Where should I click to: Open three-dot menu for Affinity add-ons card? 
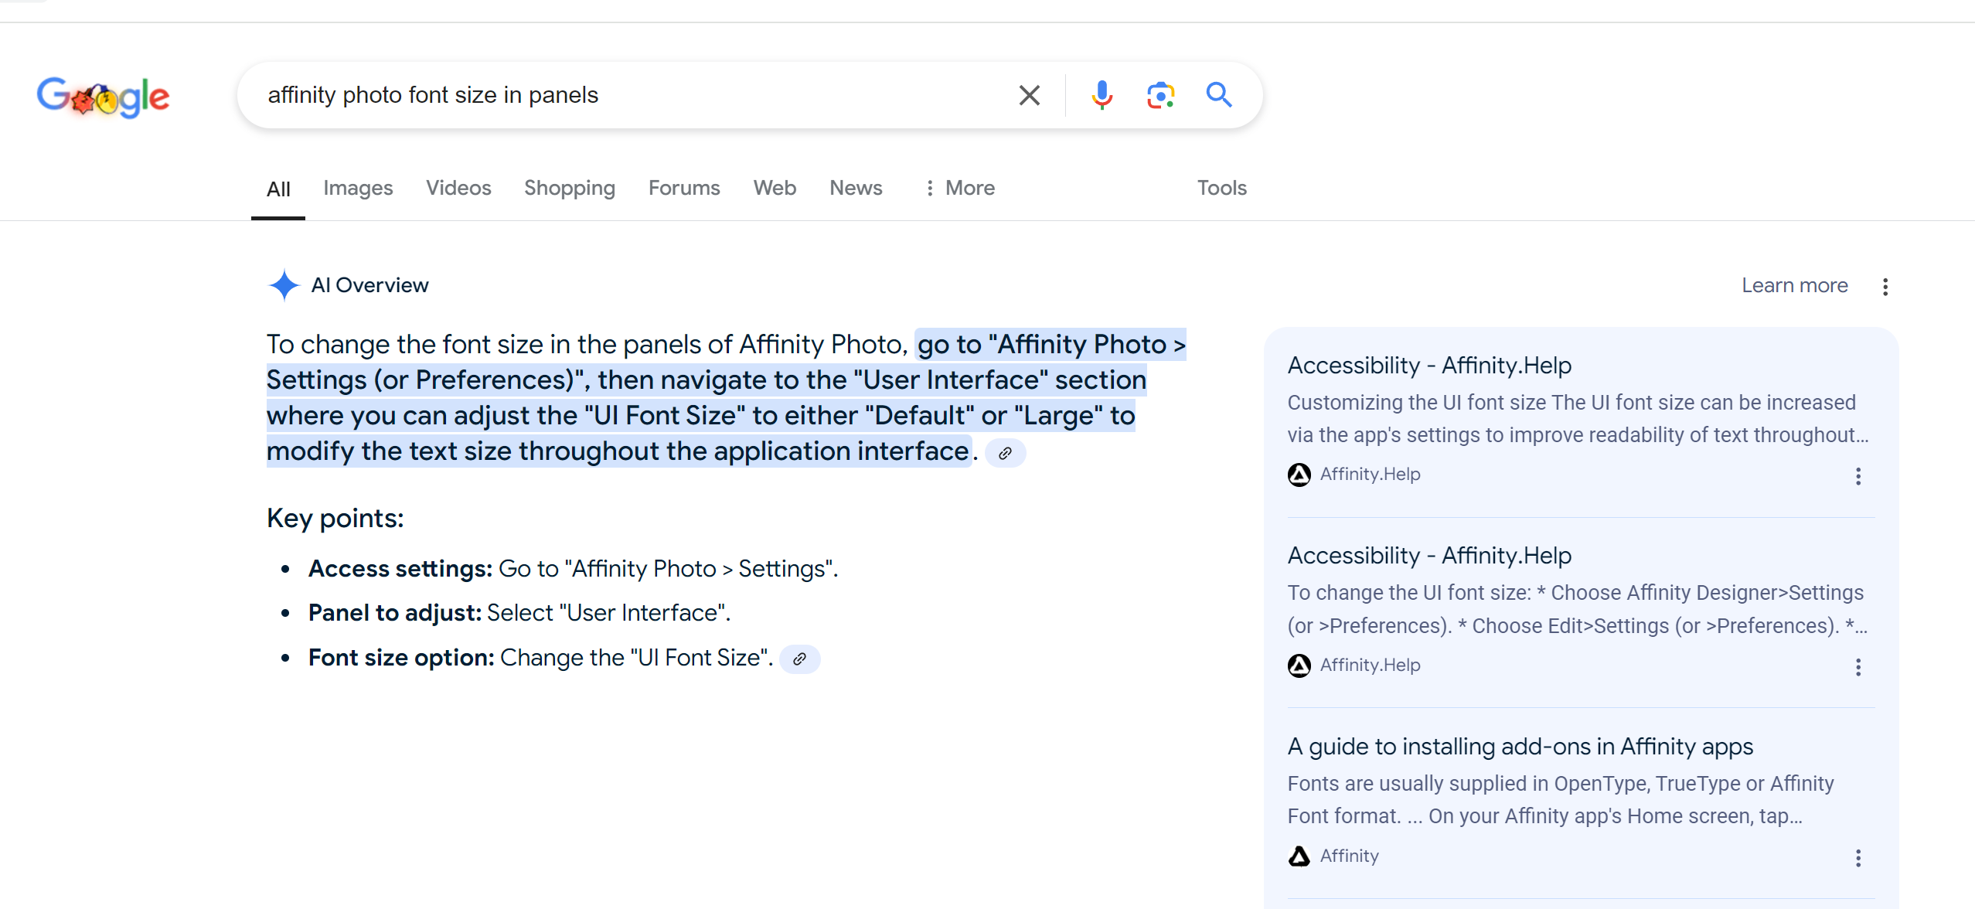tap(1858, 858)
